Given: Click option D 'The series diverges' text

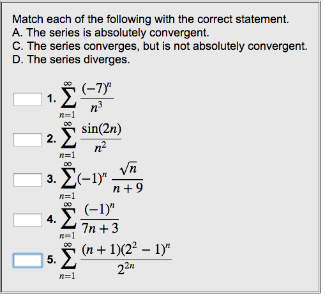Looking at the screenshot, I should pos(71,59).
